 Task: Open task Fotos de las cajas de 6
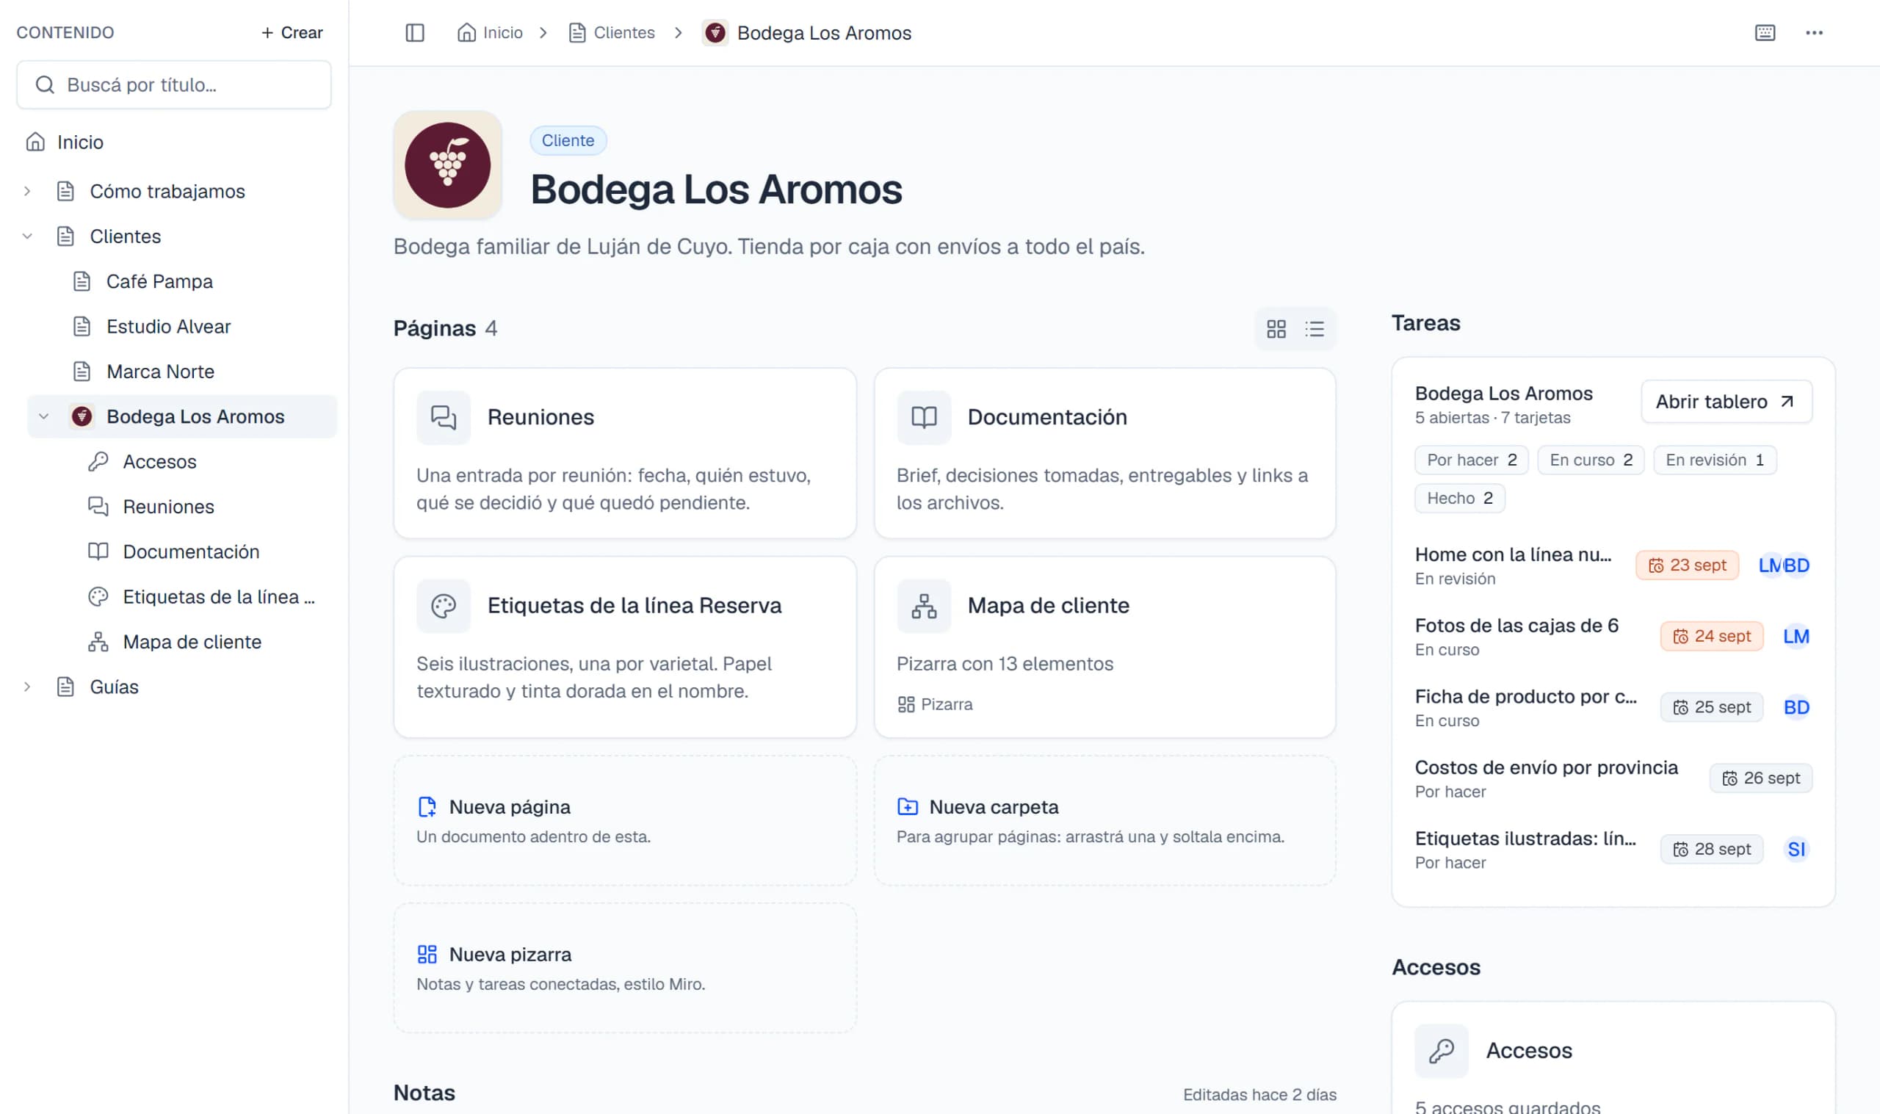click(1516, 626)
